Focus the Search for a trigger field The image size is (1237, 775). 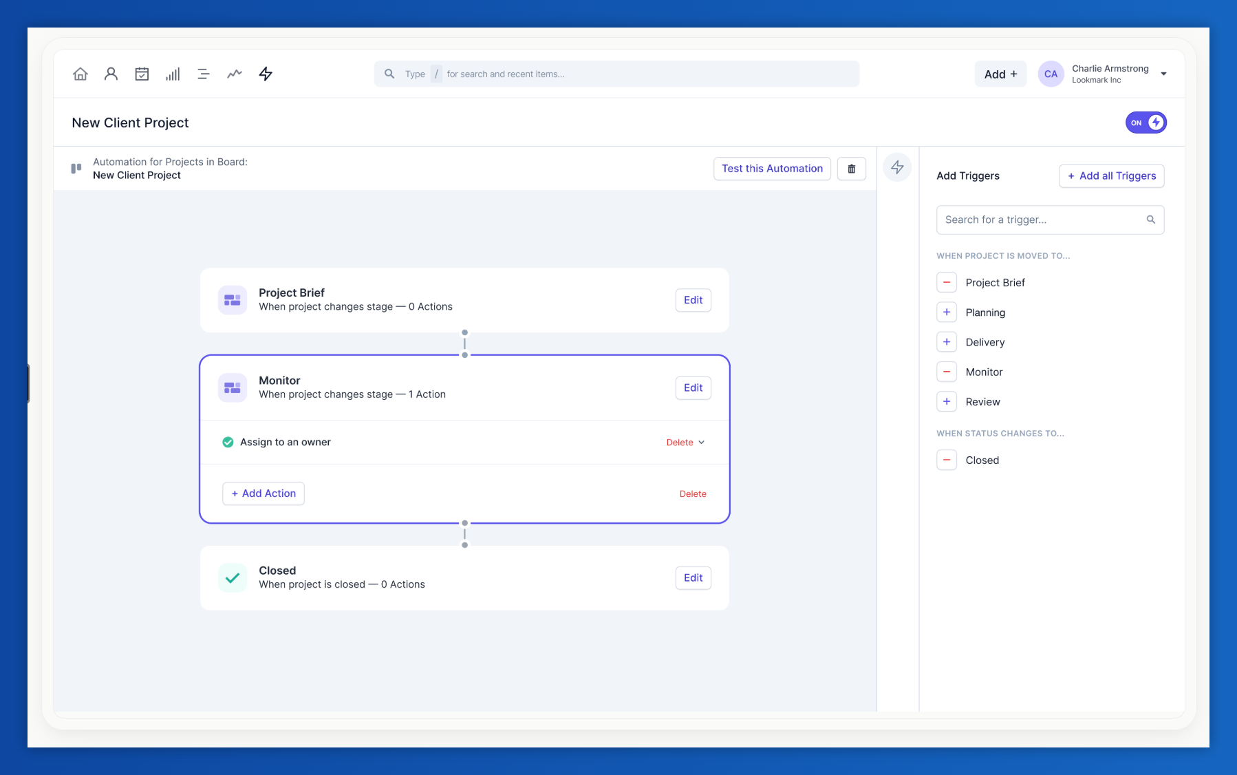pyautogui.click(x=1050, y=220)
